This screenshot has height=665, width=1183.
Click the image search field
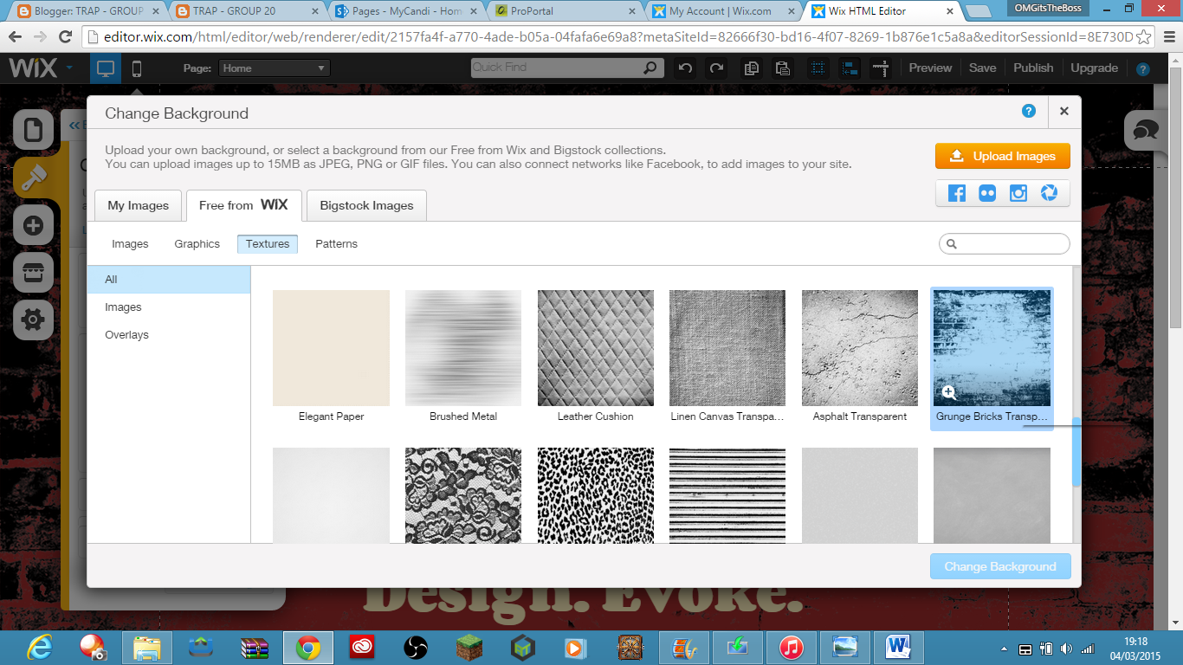[1005, 244]
